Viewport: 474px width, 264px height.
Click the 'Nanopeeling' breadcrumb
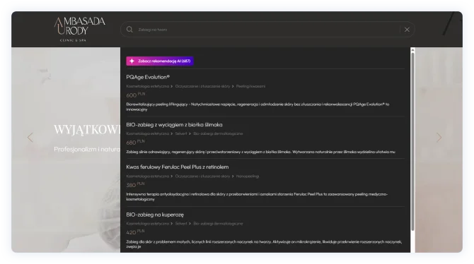248,176
